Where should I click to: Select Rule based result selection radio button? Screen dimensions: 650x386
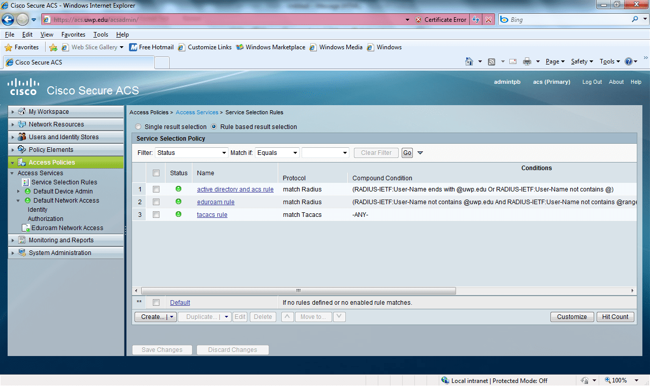pyautogui.click(x=214, y=127)
